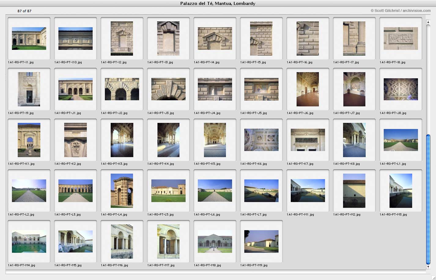Click the filename text 1A1-RG-PT-J4.jpg
This screenshot has width=436, height=280.
point(207,113)
